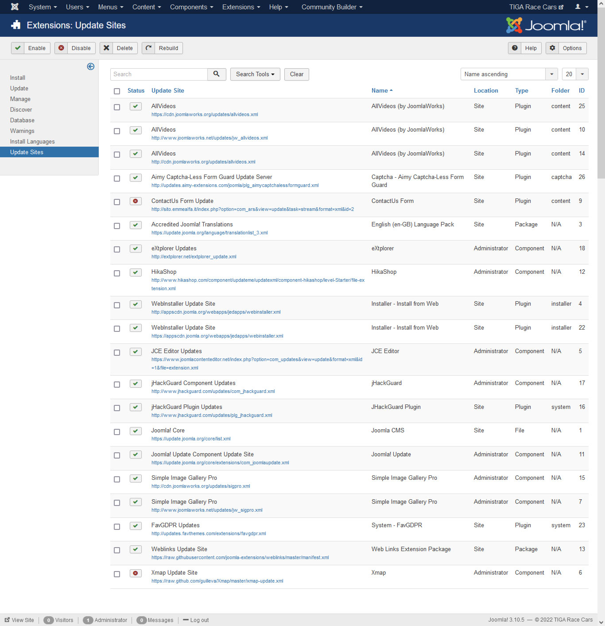Check the box for eXtplorer Updates row
This screenshot has height=626, width=605.
coord(117,249)
